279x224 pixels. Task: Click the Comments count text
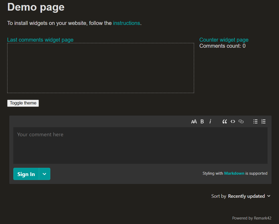pyautogui.click(x=222, y=46)
